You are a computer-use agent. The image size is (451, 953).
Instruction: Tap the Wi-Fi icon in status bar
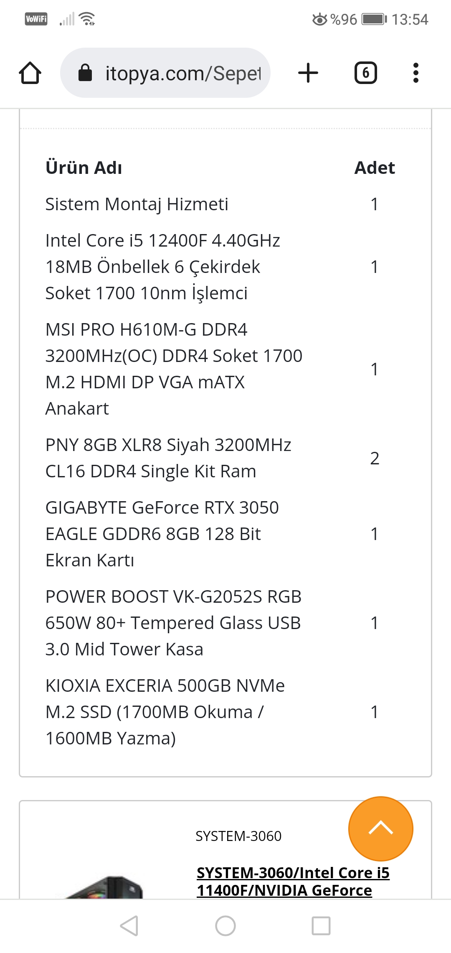click(x=86, y=18)
